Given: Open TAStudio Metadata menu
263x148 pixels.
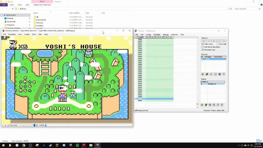Looking at the screenshot, I should tap(157, 35).
